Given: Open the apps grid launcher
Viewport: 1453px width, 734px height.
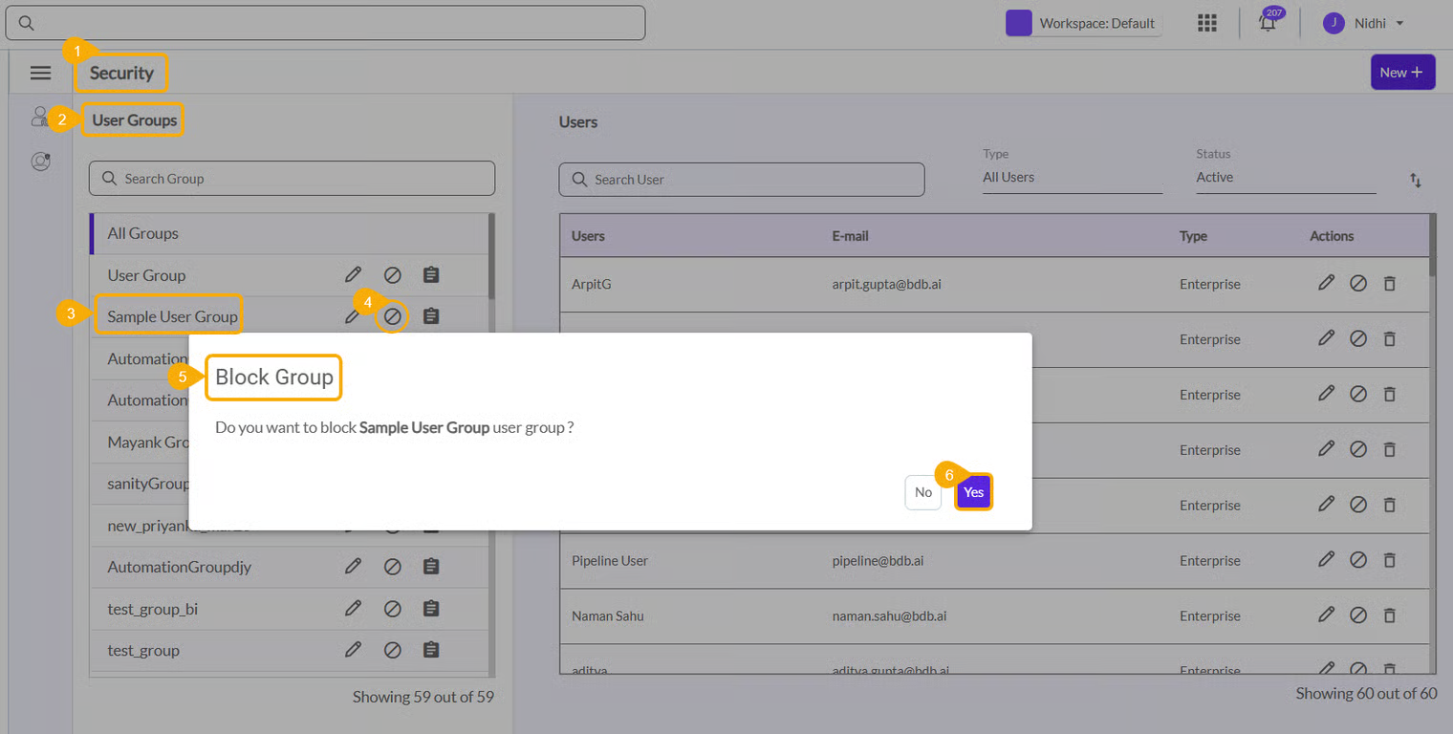Looking at the screenshot, I should (x=1207, y=23).
